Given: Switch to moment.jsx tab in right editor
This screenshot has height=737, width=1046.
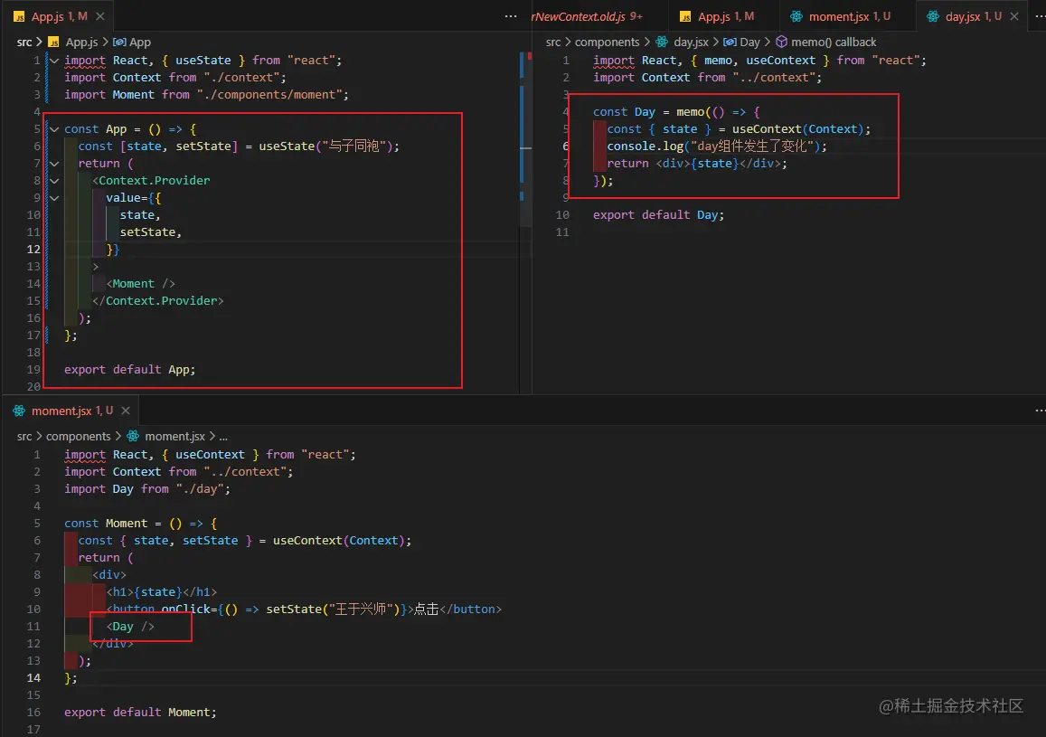Looking at the screenshot, I should (849, 16).
